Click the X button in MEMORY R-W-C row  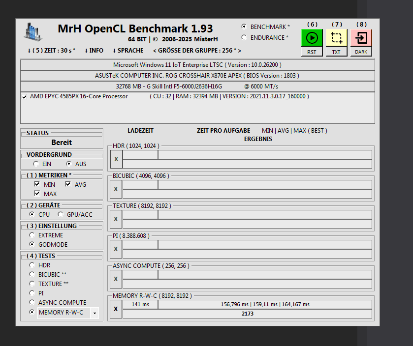tap(116, 309)
